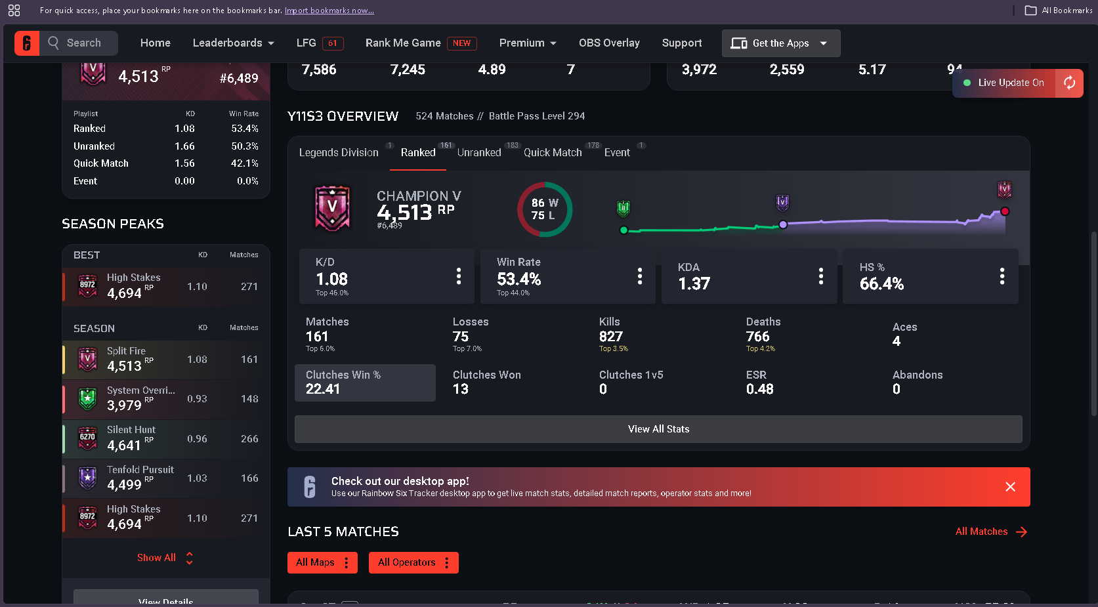Click the Get the Apps devices icon
The width and height of the screenshot is (1098, 607).
[x=739, y=43]
